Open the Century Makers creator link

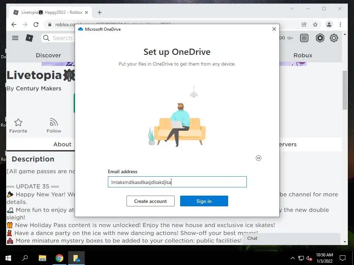[39, 89]
